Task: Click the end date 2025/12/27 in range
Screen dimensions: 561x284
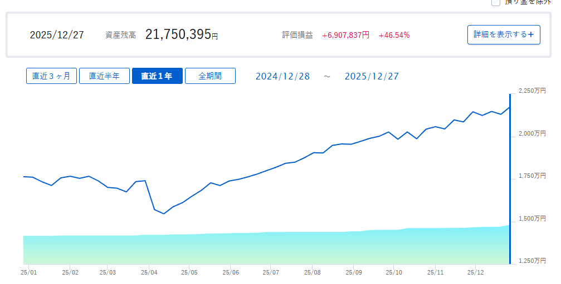Action: point(372,76)
